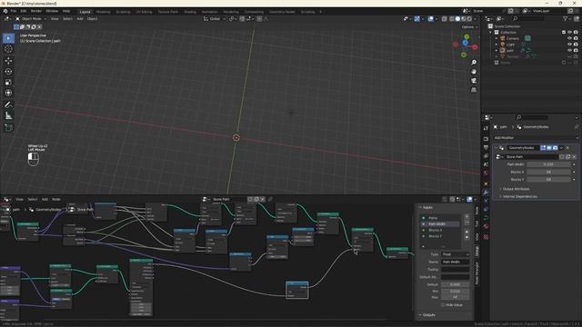Open the Global transform orientation dropdown
Image resolution: width=582 pixels, height=327 pixels.
pos(215,18)
